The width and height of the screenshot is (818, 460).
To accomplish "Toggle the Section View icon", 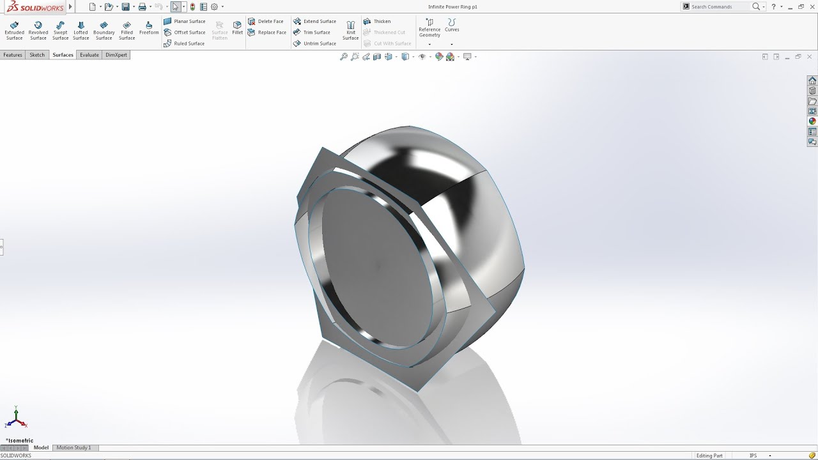I will [x=377, y=57].
